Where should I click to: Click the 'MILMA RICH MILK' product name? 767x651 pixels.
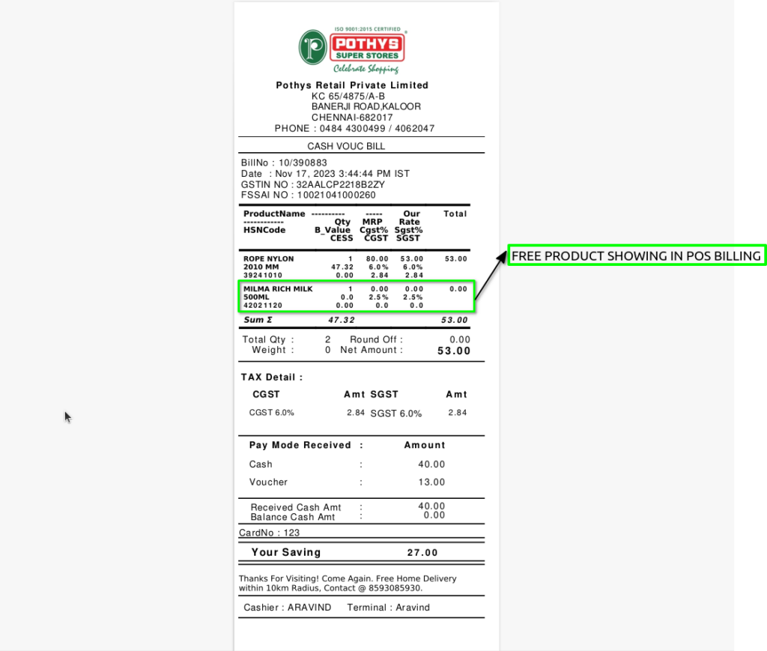278,289
